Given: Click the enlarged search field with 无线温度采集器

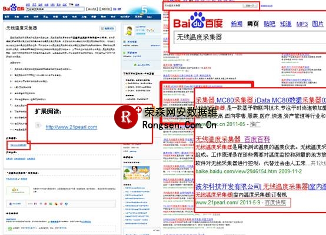Looking at the screenshot, I should click(250, 38).
